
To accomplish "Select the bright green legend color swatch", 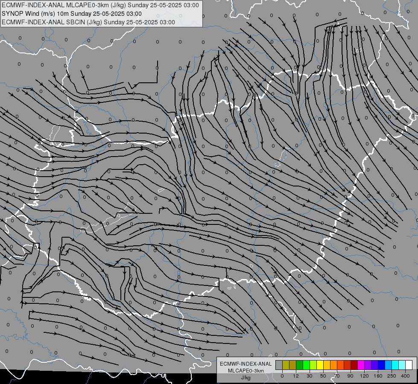I will (x=306, y=365).
